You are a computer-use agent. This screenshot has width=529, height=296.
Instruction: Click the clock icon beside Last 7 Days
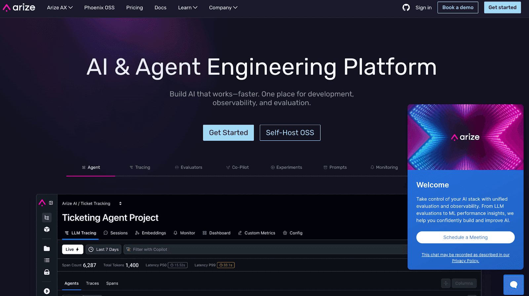[x=91, y=249]
